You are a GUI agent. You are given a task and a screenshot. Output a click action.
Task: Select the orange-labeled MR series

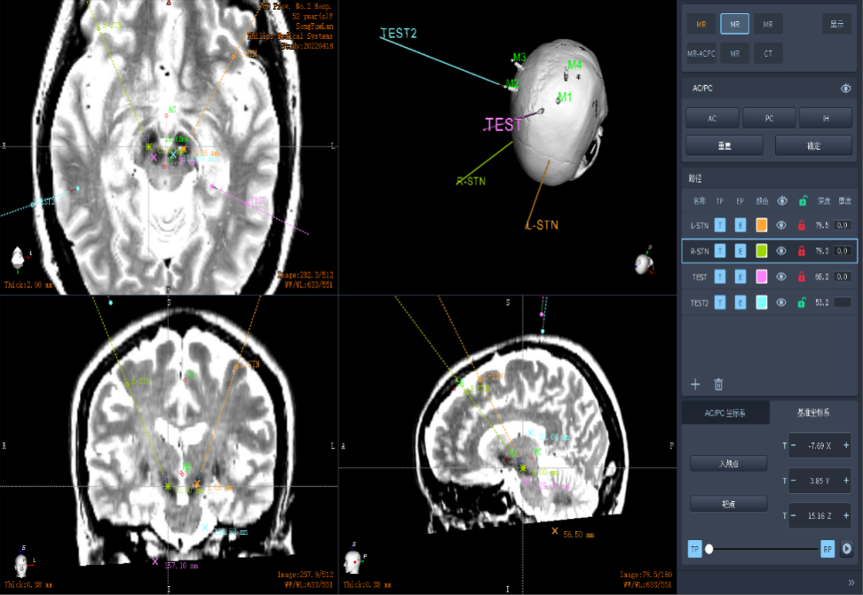coord(701,24)
